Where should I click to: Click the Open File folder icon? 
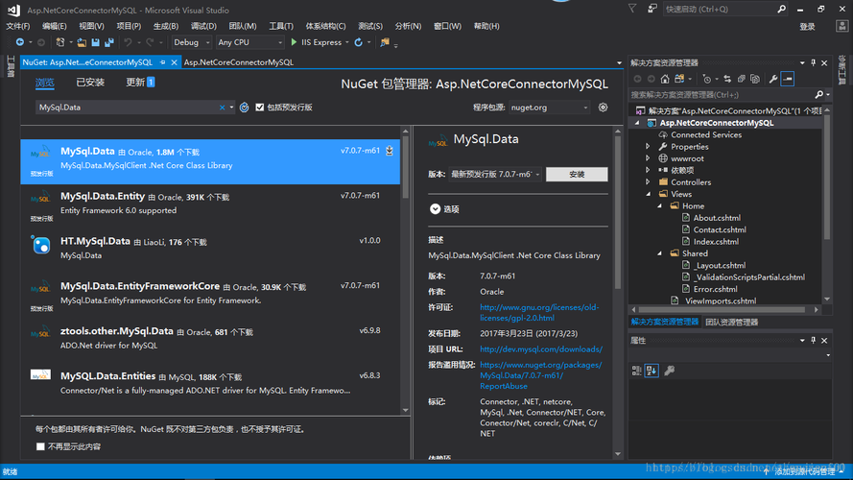click(82, 42)
